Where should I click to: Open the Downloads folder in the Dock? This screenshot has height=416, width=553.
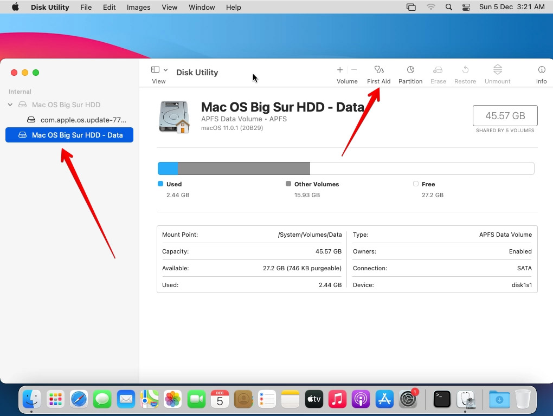click(x=499, y=399)
